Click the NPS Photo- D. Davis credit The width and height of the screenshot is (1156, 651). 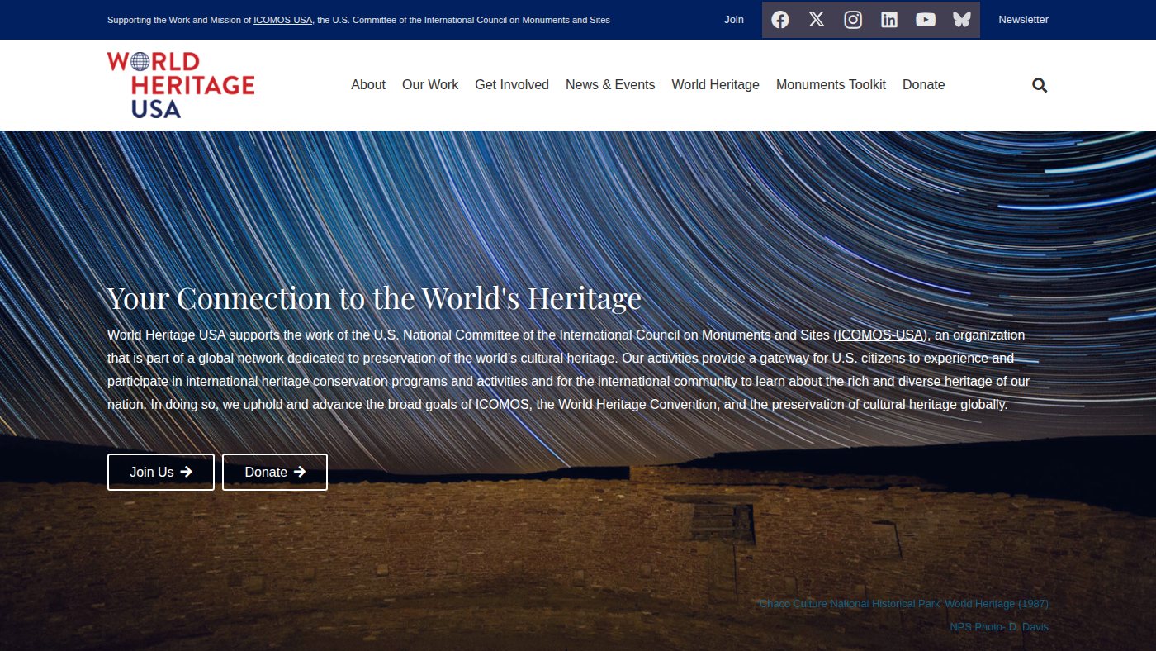[x=999, y=627]
